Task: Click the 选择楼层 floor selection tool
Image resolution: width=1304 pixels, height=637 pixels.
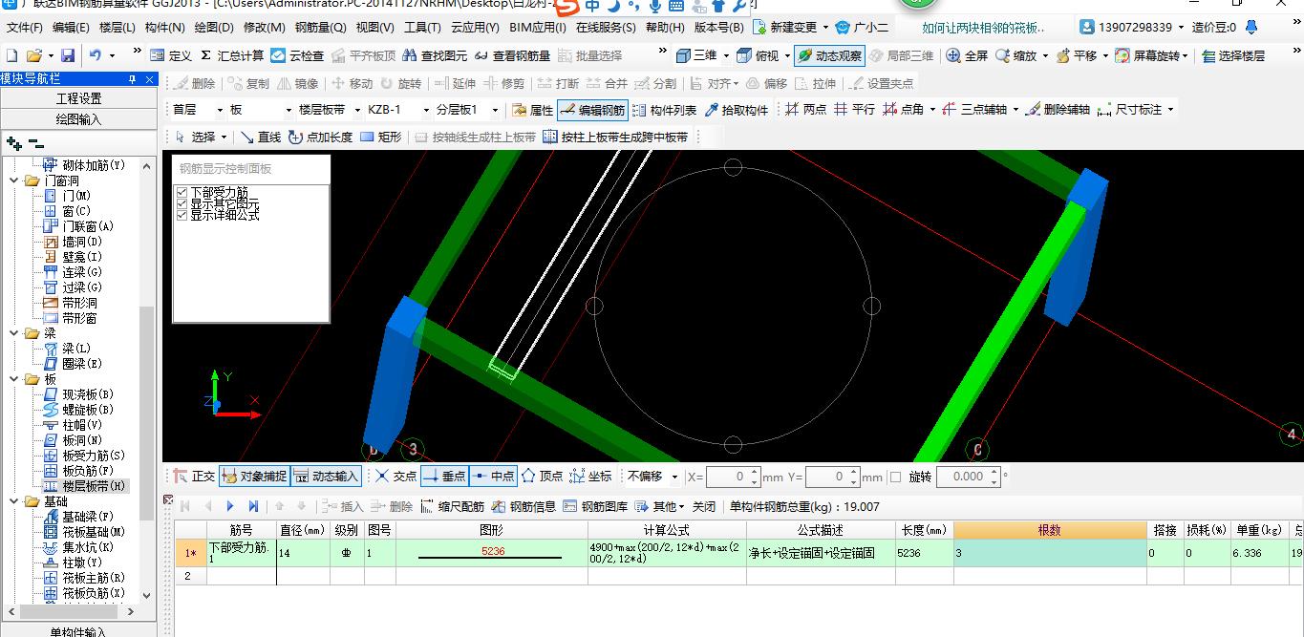Action: pos(1233,56)
